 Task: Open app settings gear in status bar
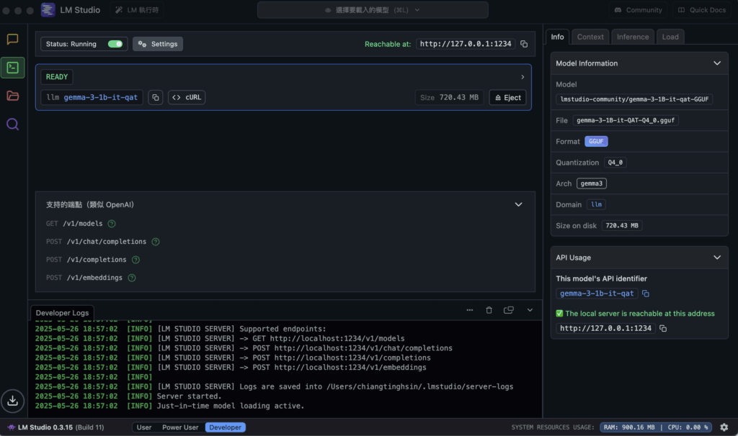point(724,427)
